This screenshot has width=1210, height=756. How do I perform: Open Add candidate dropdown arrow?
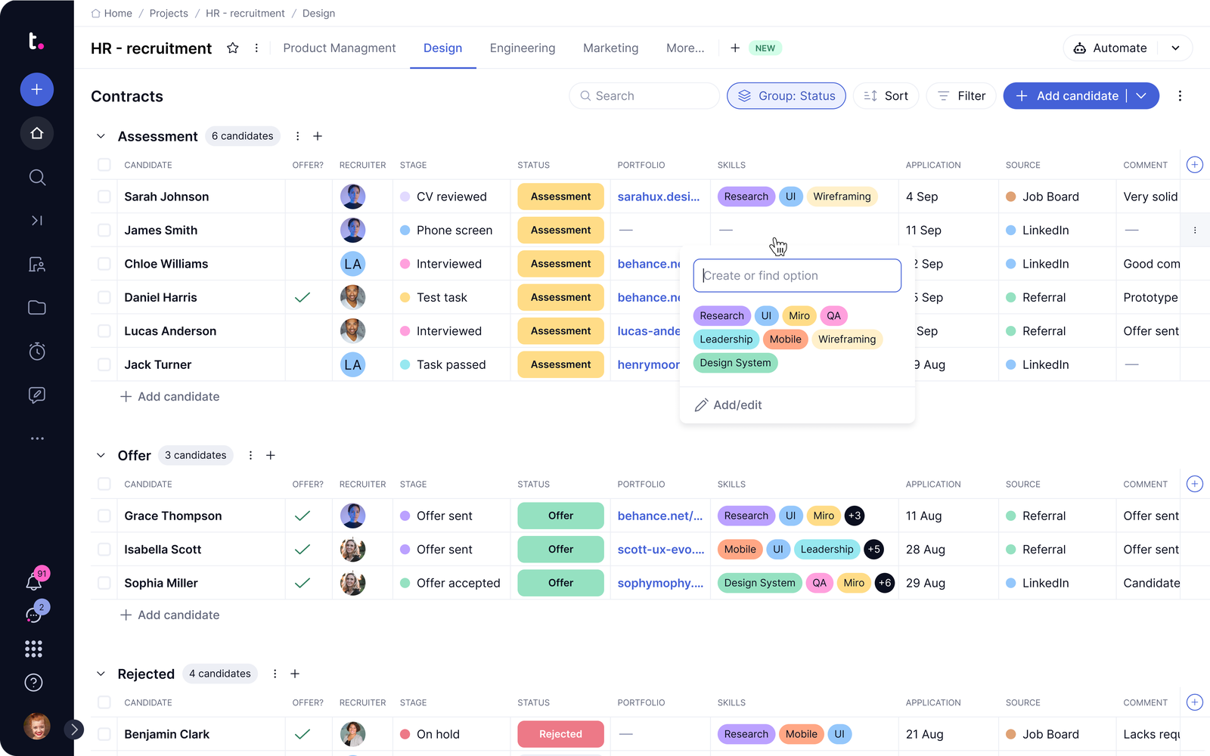(1142, 96)
